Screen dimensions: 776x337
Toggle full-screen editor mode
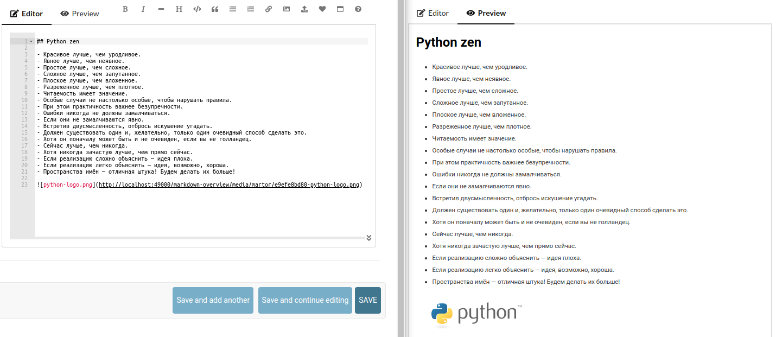[x=340, y=9]
